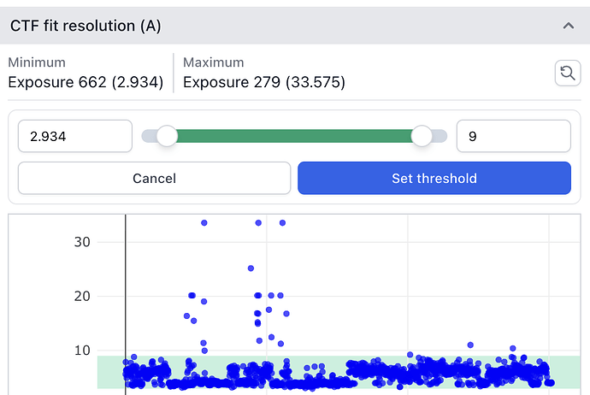The image size is (590, 395).
Task: Click gray slider track right of right handle
Action: click(x=440, y=136)
